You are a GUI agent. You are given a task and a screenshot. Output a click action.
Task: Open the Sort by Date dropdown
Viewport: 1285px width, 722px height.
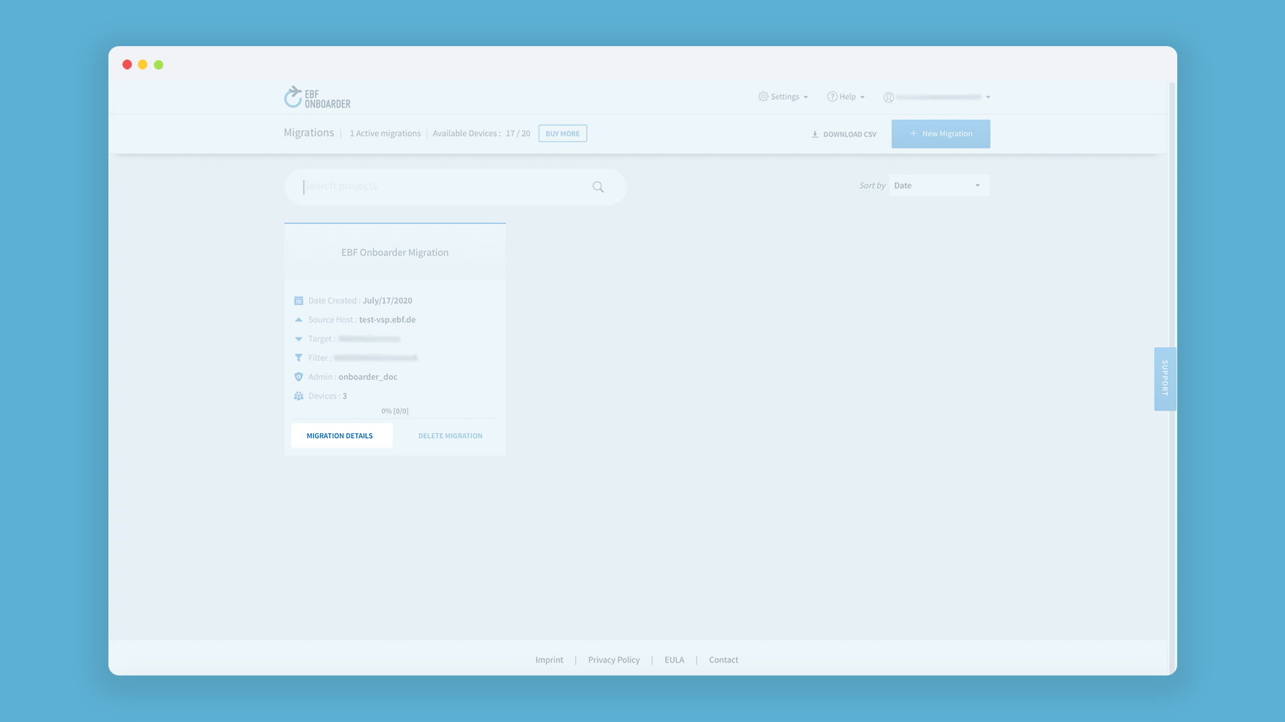click(x=938, y=186)
